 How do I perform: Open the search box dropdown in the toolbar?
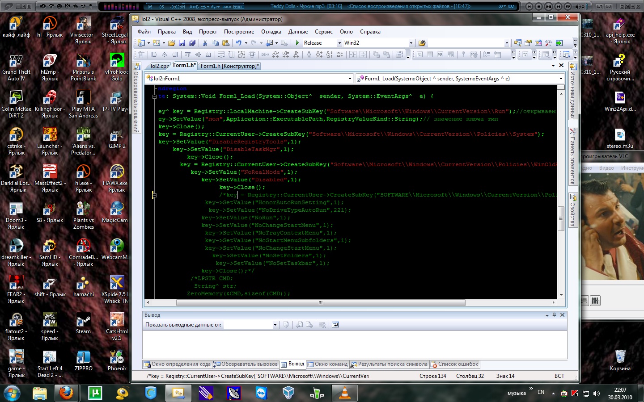[507, 43]
